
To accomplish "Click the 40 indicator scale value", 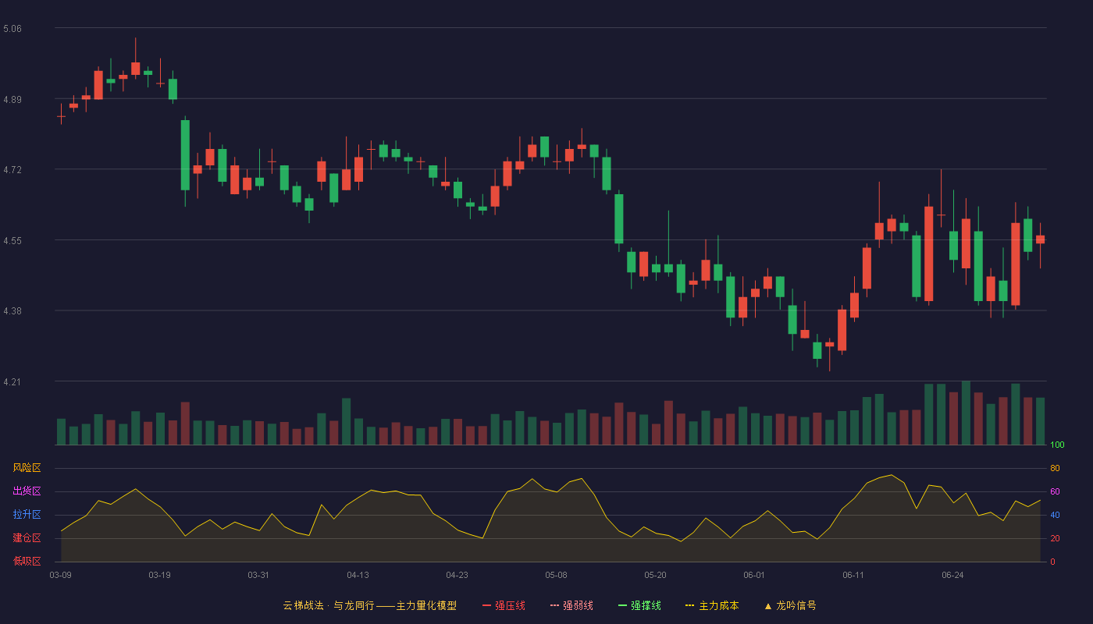I will pos(1055,515).
